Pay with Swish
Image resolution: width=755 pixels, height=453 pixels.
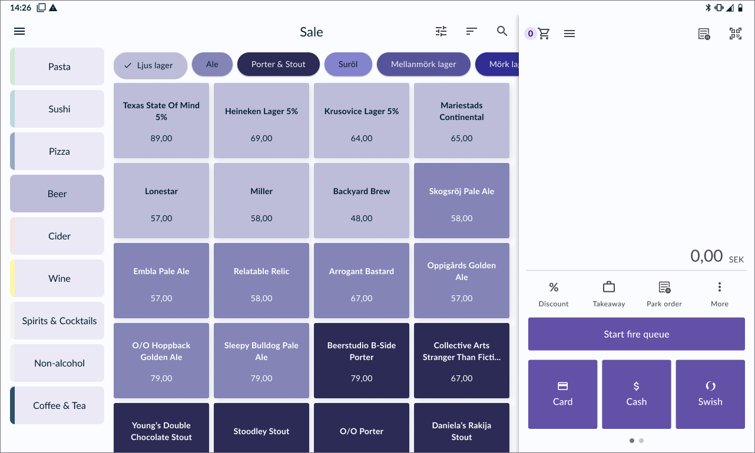point(710,394)
